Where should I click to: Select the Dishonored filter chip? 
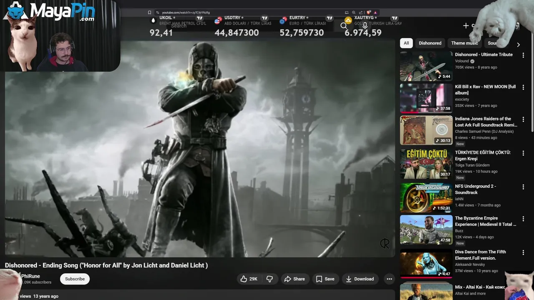tap(430, 43)
